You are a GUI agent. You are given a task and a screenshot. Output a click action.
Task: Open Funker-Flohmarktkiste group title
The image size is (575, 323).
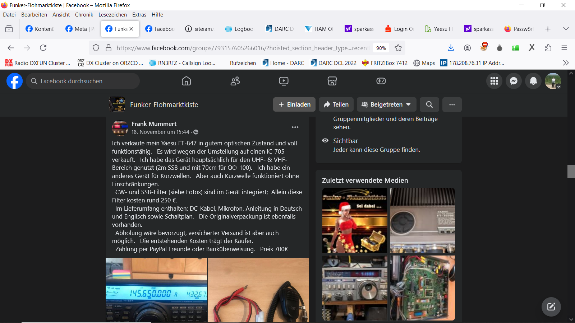click(164, 104)
